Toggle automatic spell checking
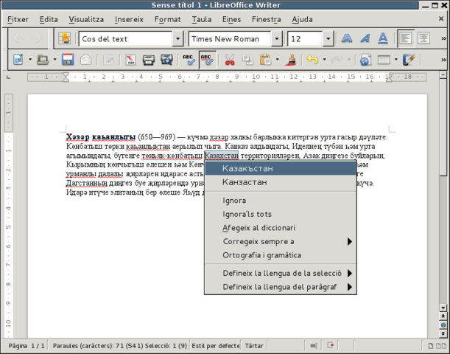Image resolution: width=450 pixels, height=354 pixels. (x=207, y=60)
